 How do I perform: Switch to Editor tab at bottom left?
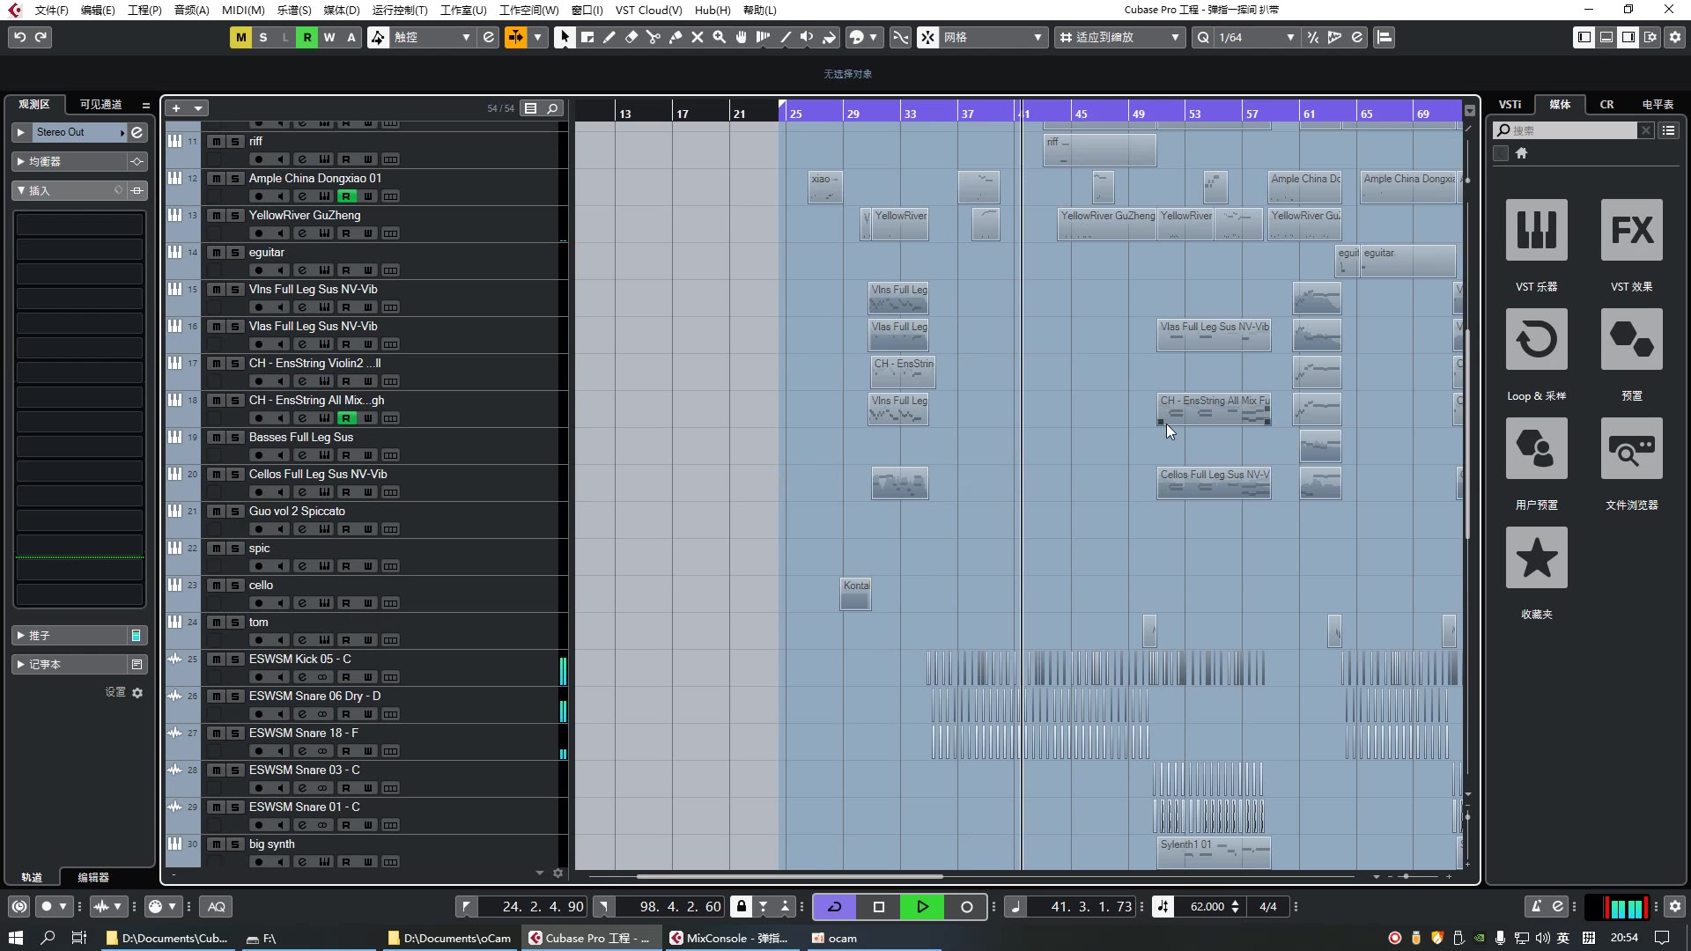coord(93,877)
